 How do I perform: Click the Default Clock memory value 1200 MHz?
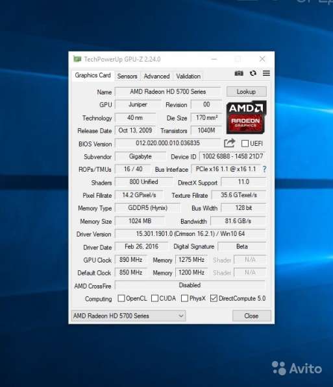coord(191,272)
